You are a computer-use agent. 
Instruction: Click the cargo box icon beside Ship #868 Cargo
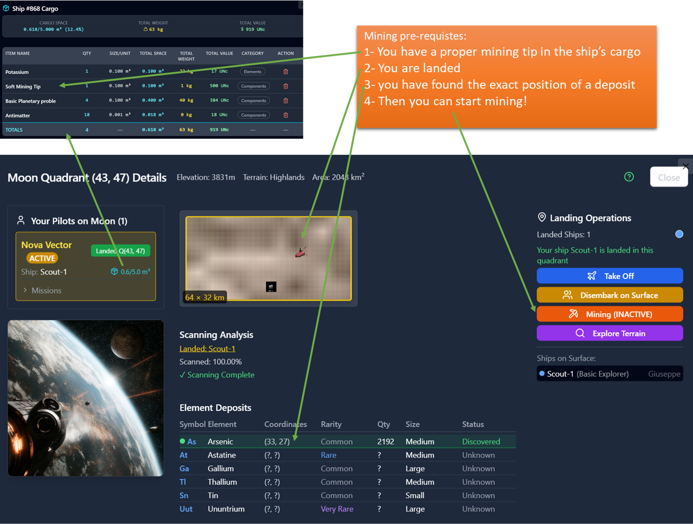(x=6, y=8)
